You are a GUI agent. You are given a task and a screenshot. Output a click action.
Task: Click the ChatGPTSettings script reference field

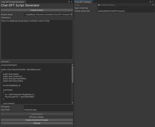tap(126, 5)
